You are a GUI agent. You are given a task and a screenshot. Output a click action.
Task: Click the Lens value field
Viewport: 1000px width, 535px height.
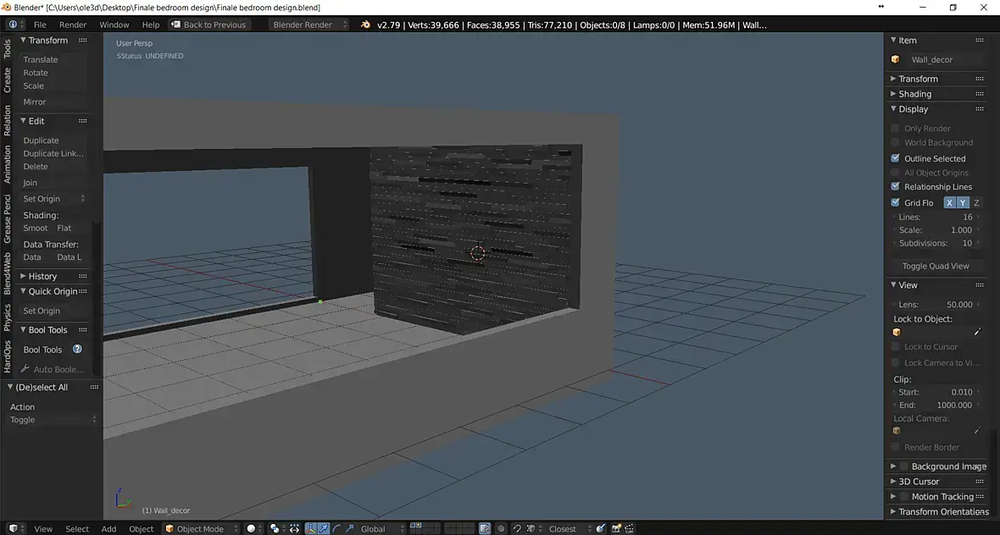pos(936,305)
